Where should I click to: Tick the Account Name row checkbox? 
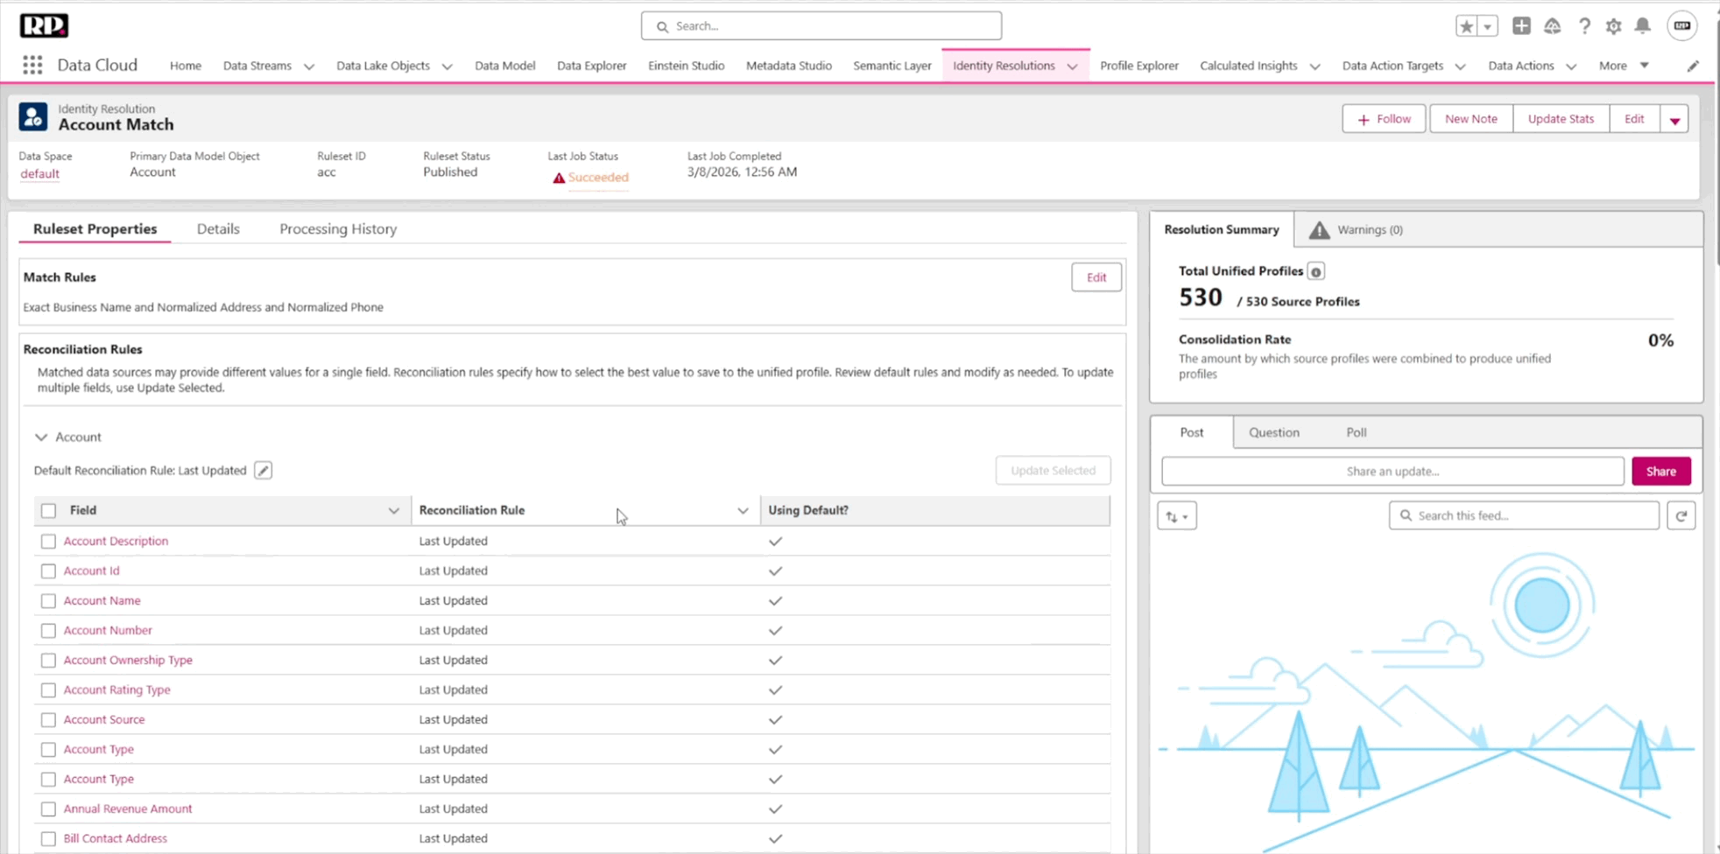click(x=48, y=601)
